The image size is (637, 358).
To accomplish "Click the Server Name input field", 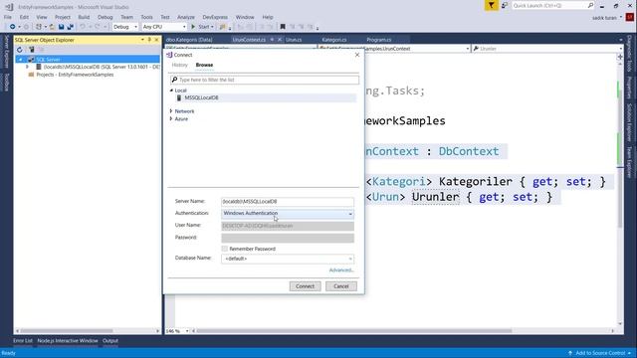I will point(288,201).
